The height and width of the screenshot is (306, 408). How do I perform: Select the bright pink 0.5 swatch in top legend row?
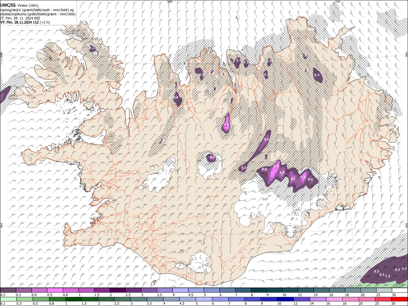(x=55, y=290)
